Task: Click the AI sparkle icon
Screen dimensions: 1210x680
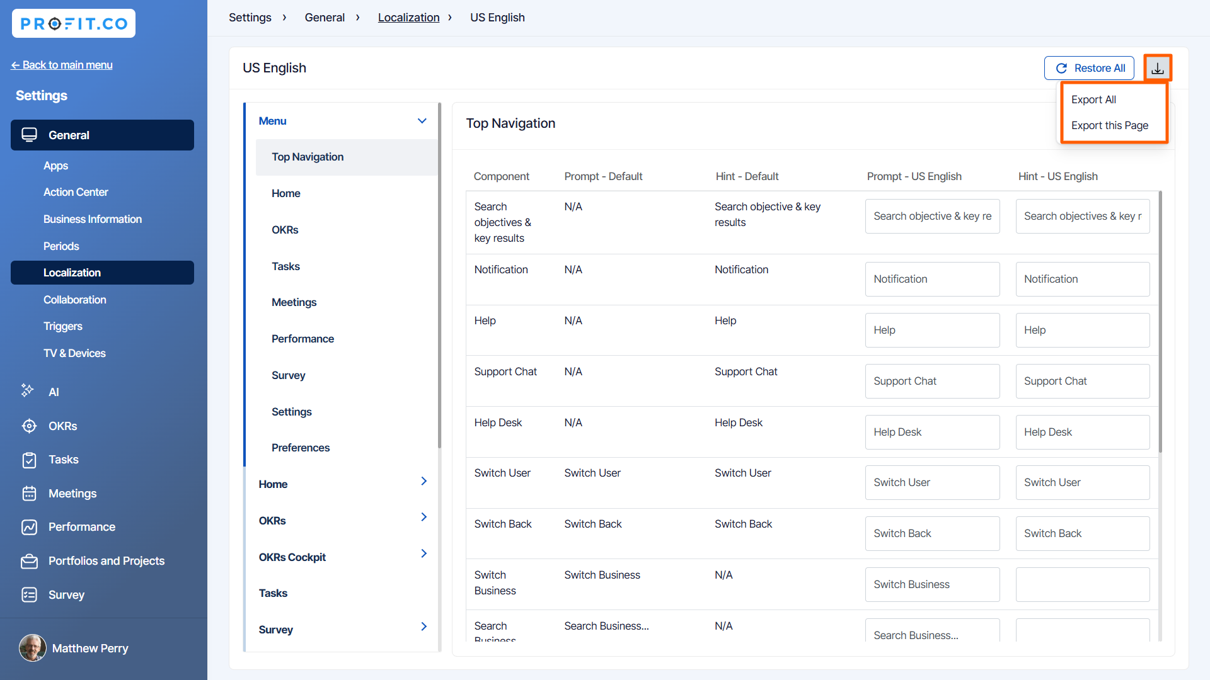Action: pyautogui.click(x=28, y=391)
